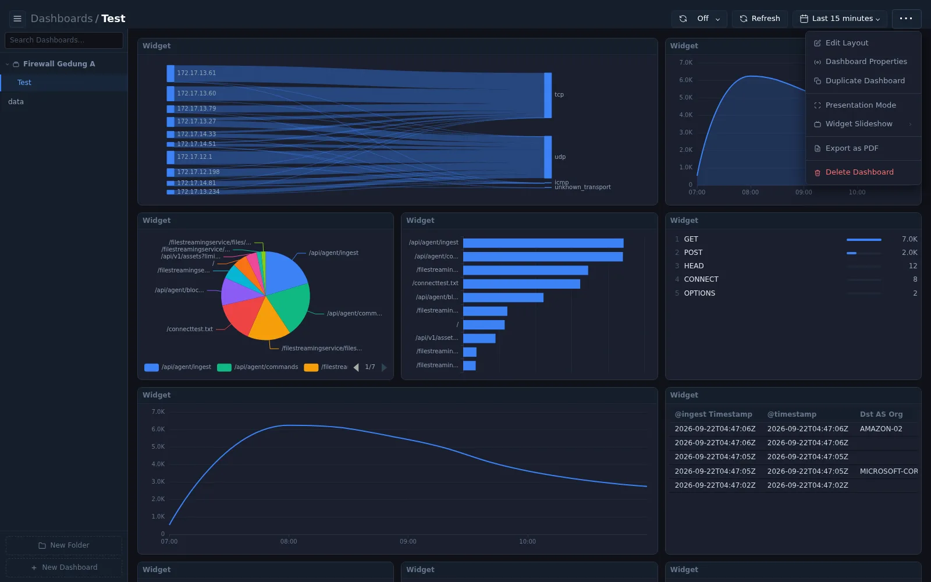Open the Last 15 minutes time picker

(x=840, y=19)
